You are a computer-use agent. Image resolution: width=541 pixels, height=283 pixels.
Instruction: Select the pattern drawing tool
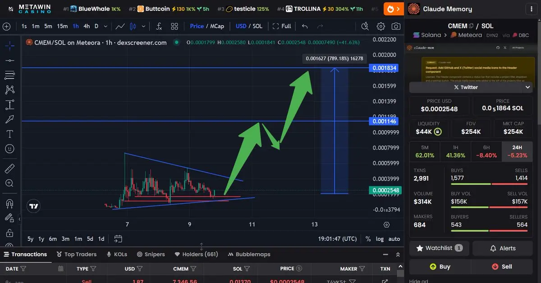[9, 90]
